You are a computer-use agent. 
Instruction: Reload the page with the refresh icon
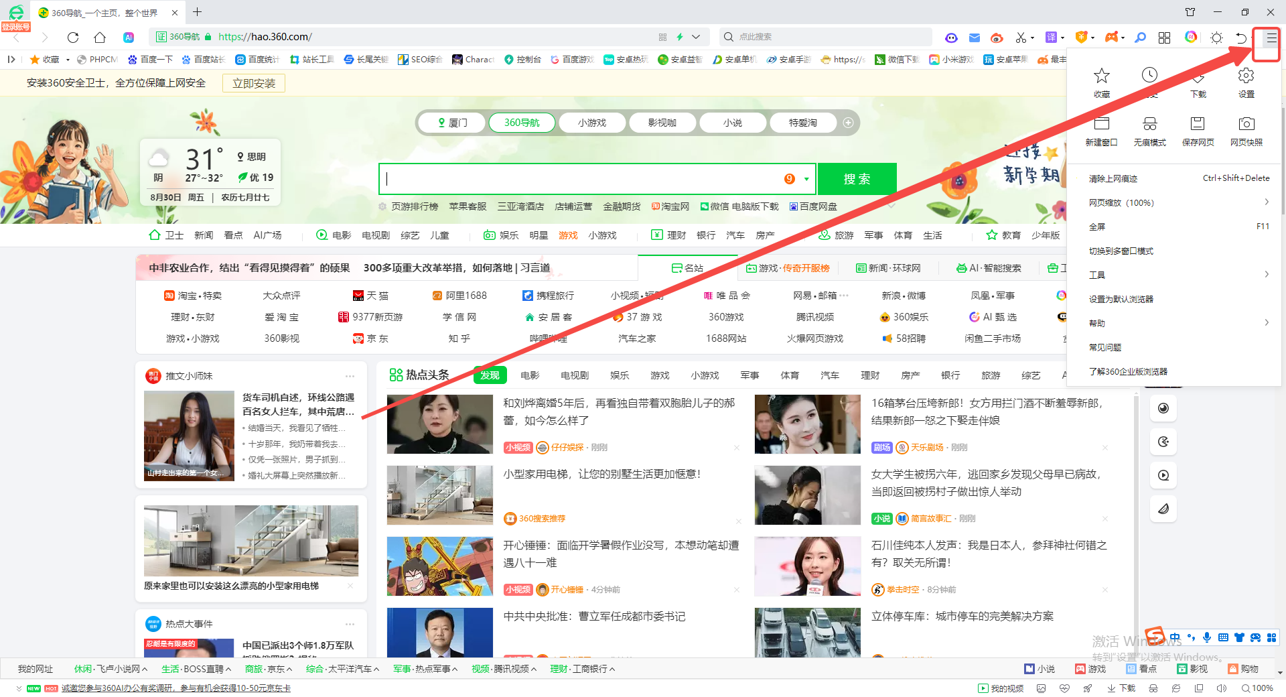[73, 37]
